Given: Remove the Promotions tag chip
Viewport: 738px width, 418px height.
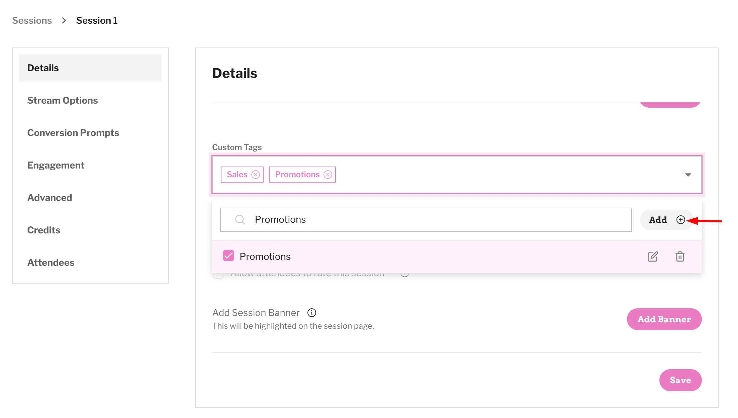Looking at the screenshot, I should coord(328,175).
